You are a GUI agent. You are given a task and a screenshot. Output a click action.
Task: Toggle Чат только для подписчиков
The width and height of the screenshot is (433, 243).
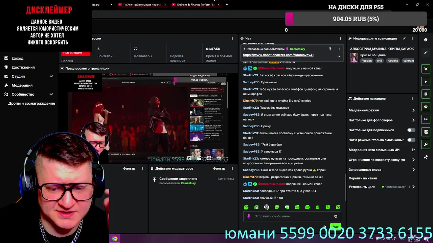coord(411,130)
